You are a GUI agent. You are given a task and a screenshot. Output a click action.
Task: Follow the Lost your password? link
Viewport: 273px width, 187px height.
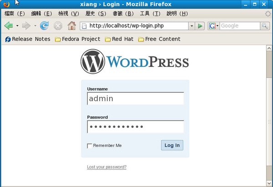tap(107, 167)
